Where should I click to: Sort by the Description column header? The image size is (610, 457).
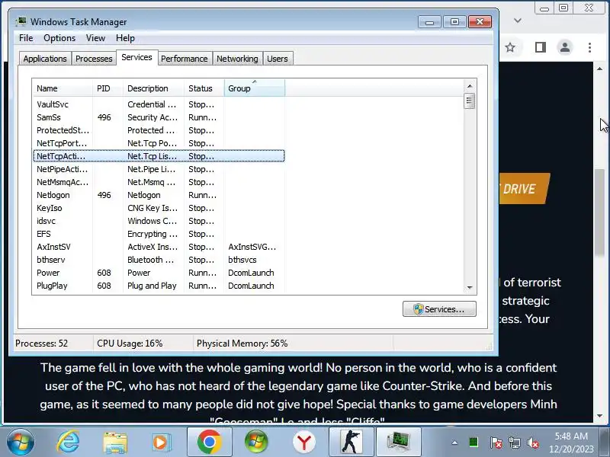pyautogui.click(x=154, y=88)
